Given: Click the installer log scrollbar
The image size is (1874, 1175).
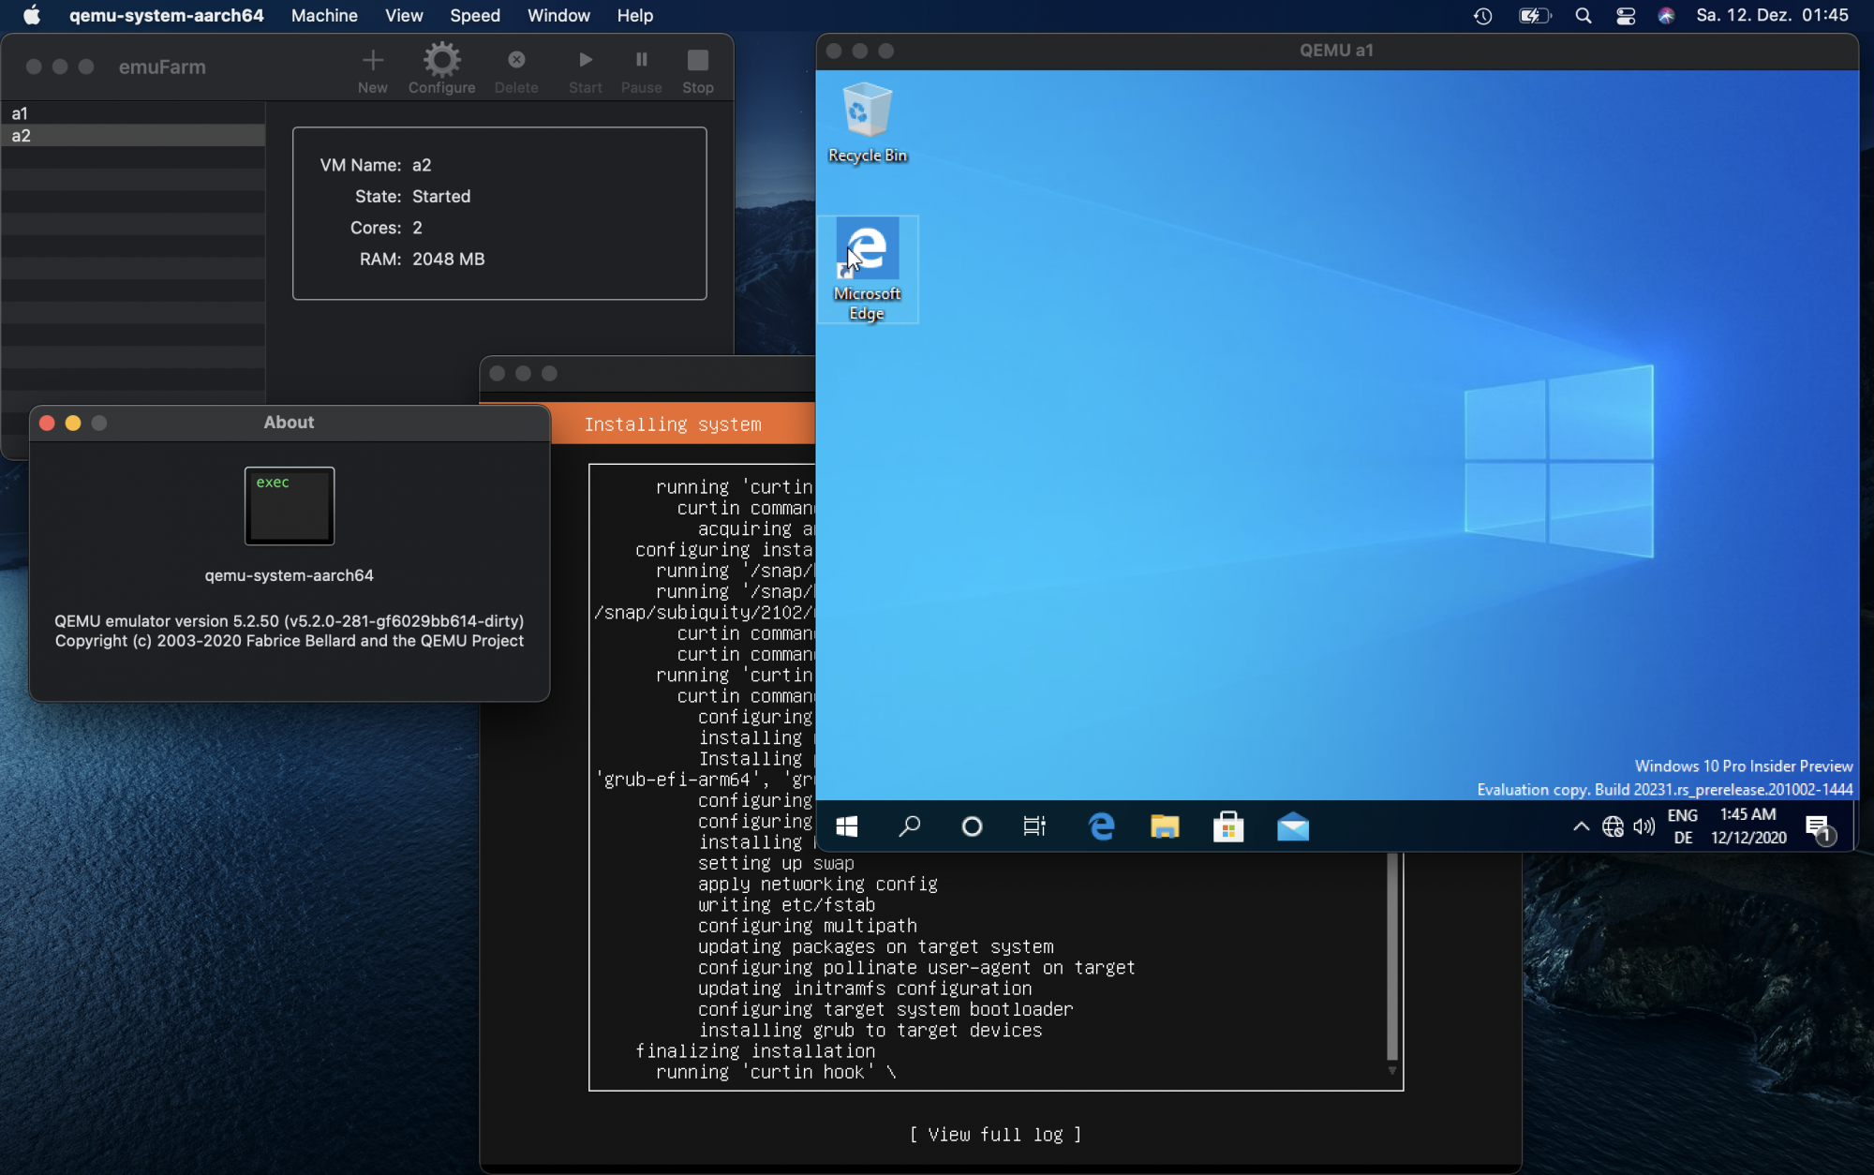Looking at the screenshot, I should (1391, 956).
